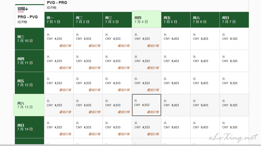
Task: Select outbound column 周三 7月3日
Action: [117, 20]
